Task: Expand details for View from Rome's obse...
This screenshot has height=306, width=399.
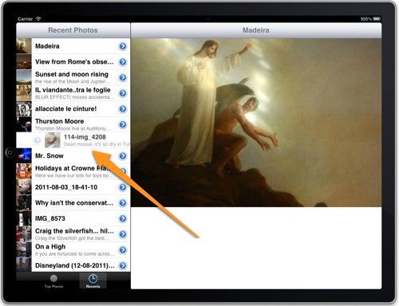Action: 123,62
